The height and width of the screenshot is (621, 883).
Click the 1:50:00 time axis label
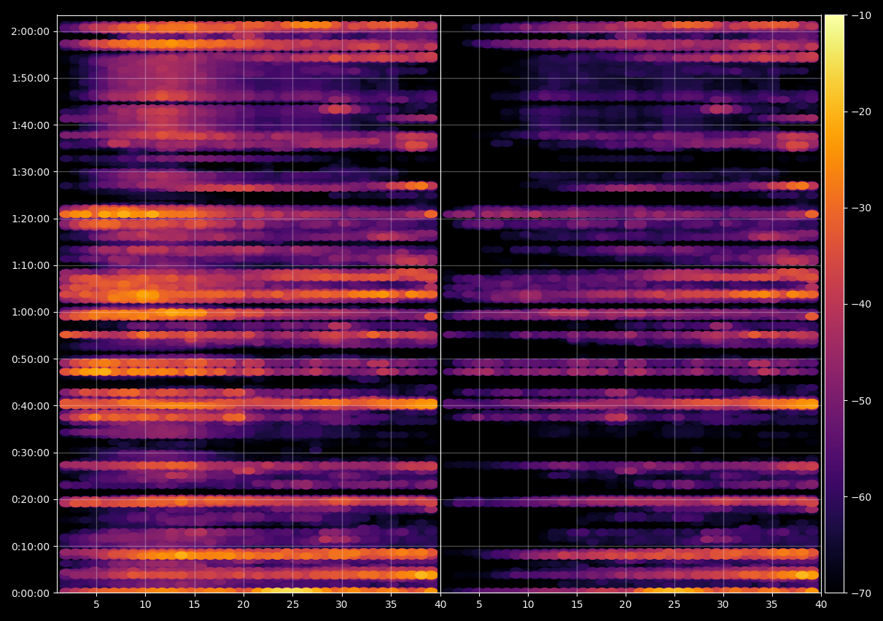(31, 79)
